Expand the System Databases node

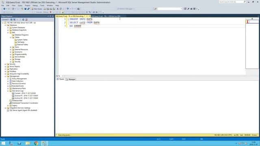point(8,28)
